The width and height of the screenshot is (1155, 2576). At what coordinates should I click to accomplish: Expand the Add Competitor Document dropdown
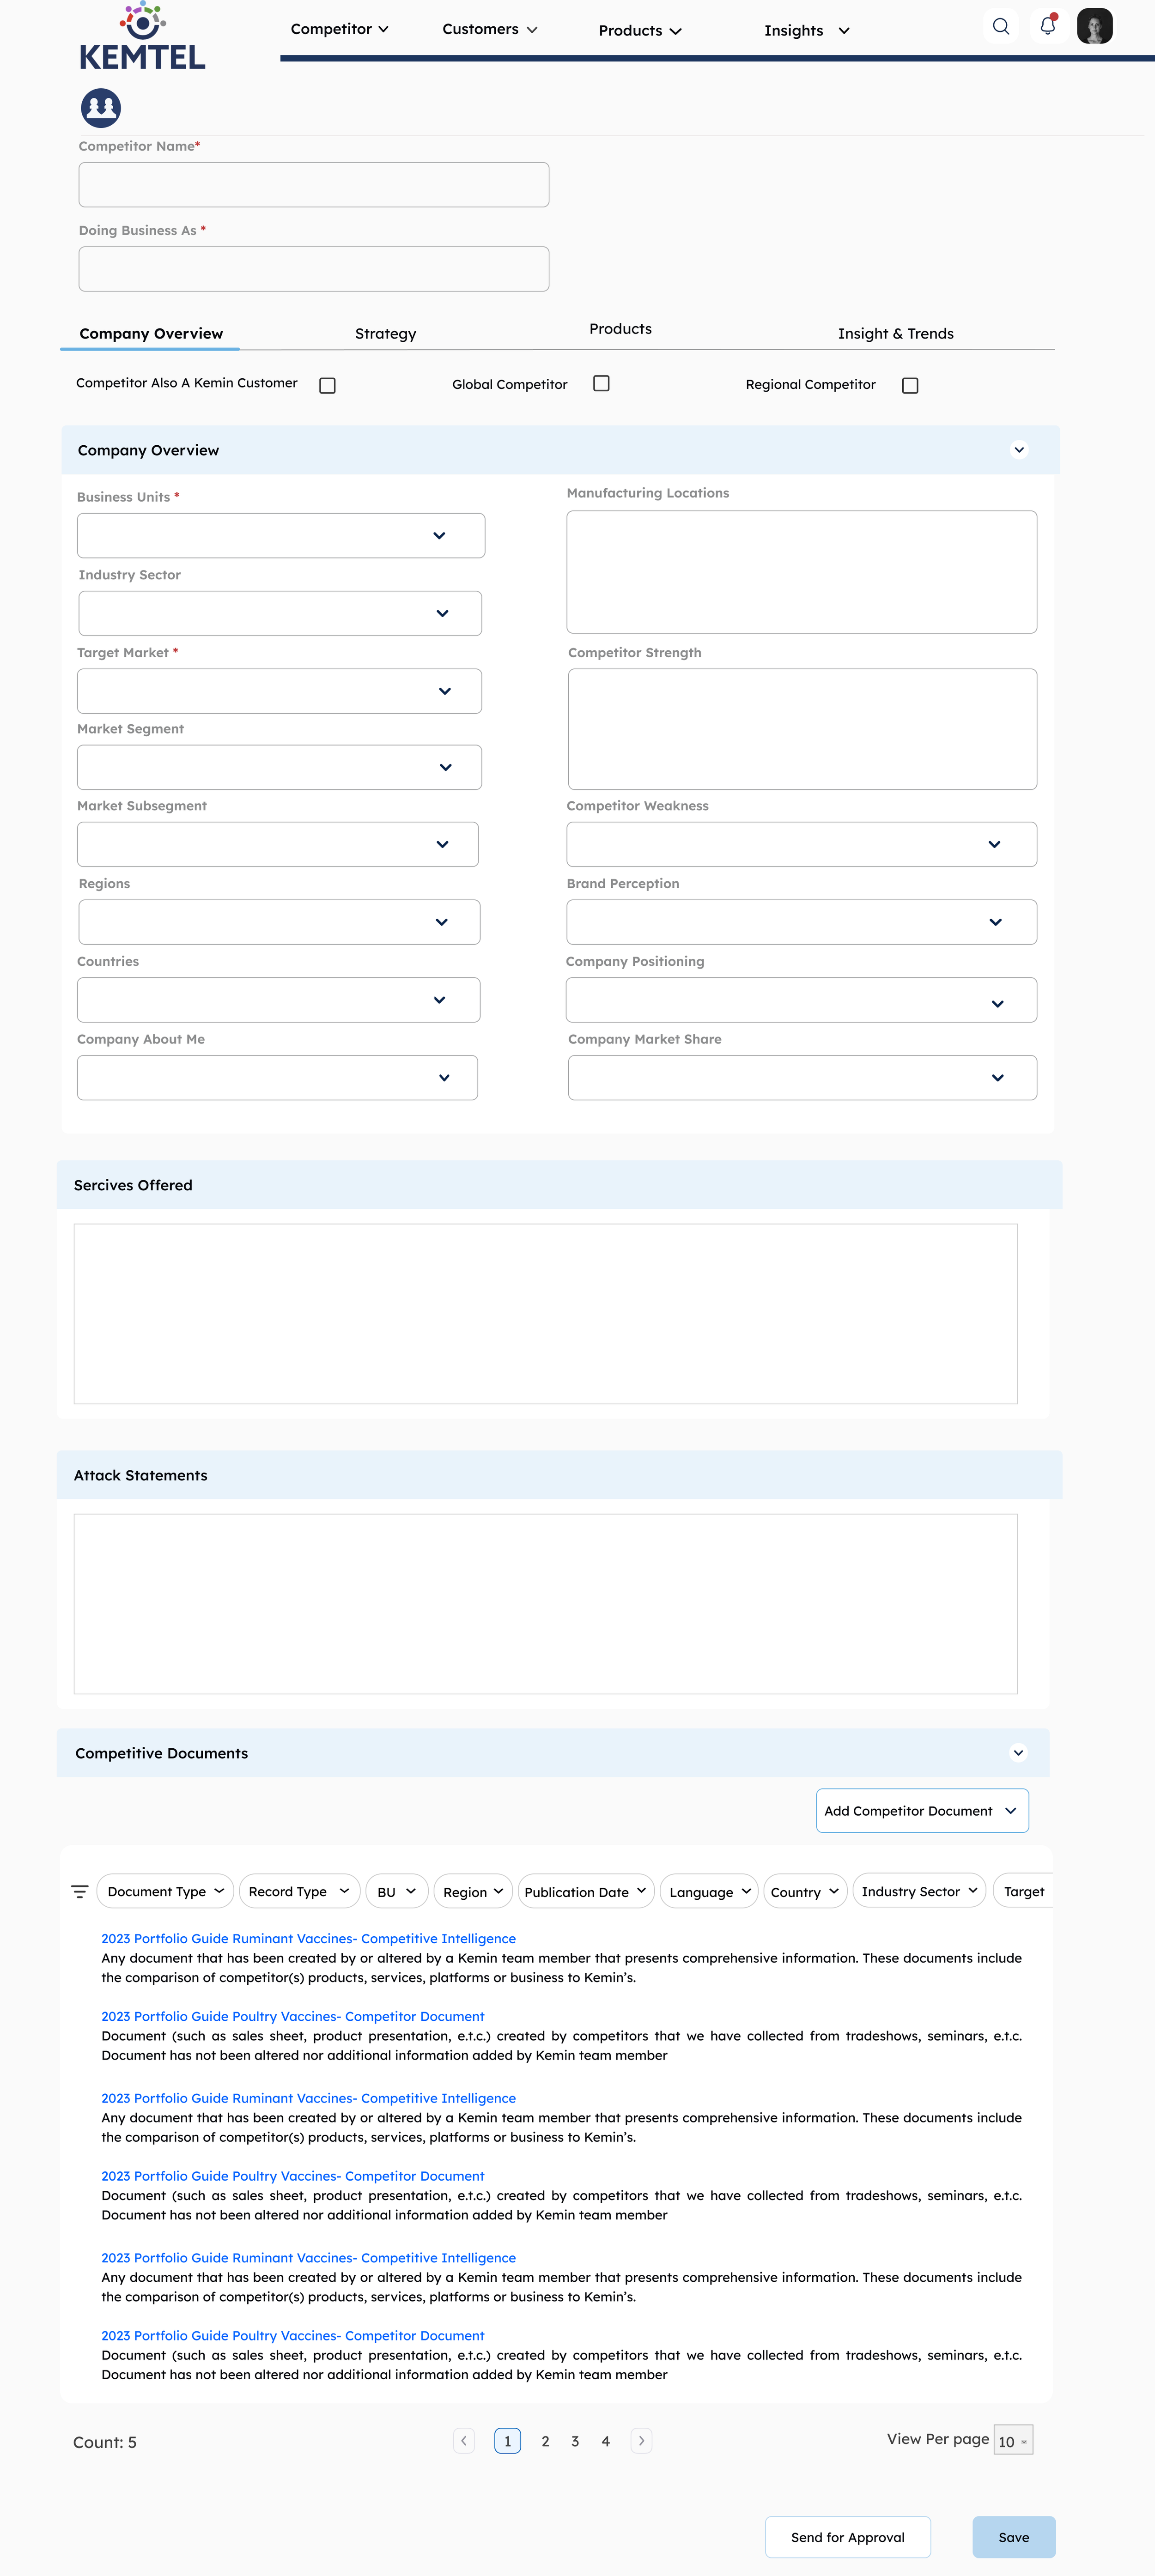point(921,1811)
